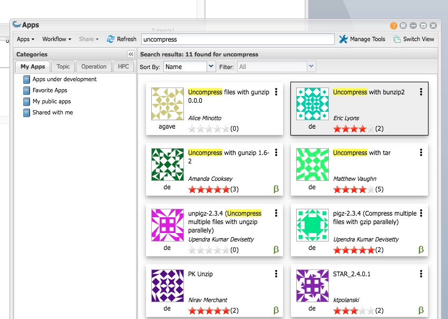Viewport: 448px width, 319px height.
Task: Switch to the HPC tab
Action: coord(123,66)
